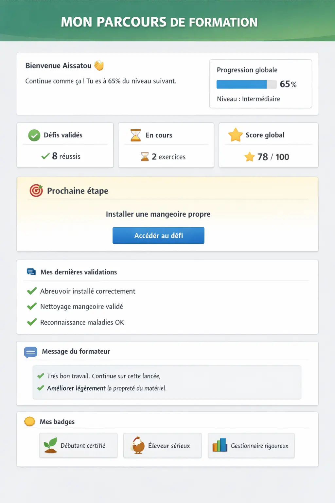Click the Installer une mangeoire propre title
Viewport: 335px width, 503px height.
pos(158,214)
